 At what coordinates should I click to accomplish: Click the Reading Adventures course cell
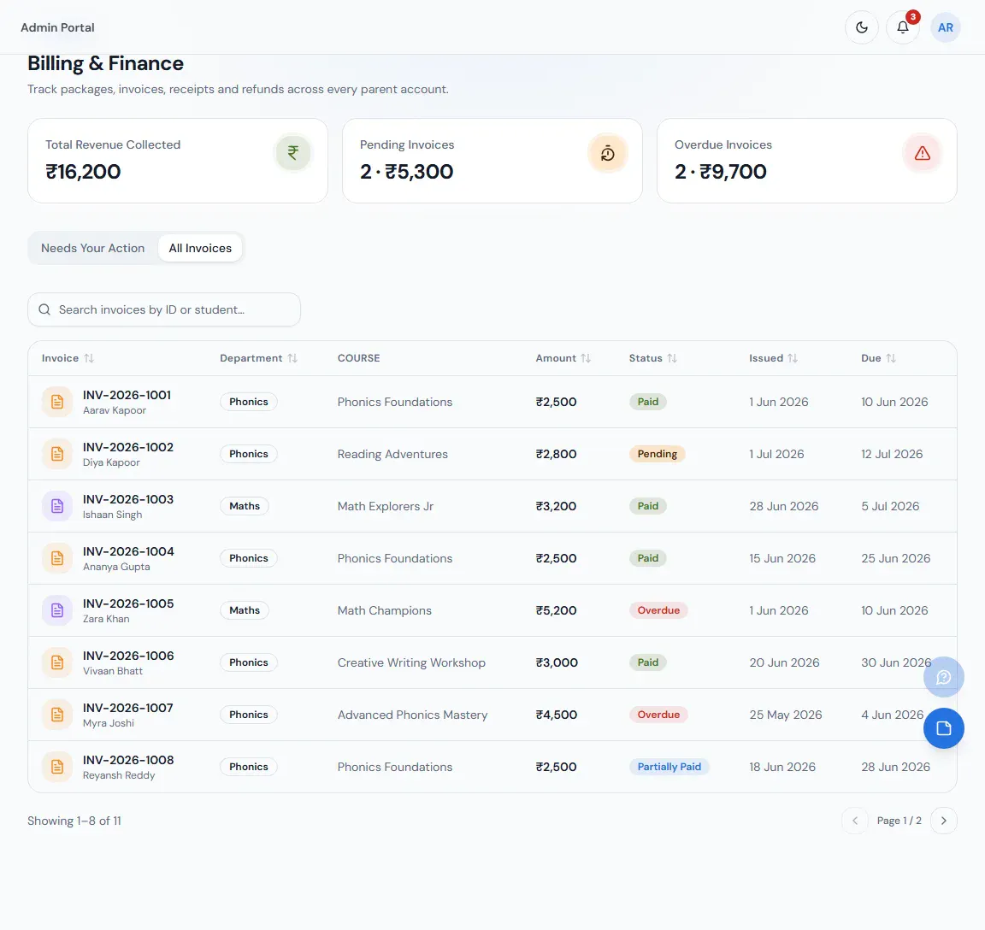click(392, 454)
